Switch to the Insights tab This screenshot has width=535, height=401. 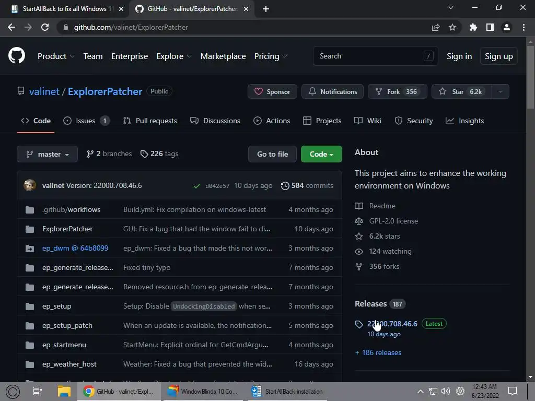click(464, 121)
